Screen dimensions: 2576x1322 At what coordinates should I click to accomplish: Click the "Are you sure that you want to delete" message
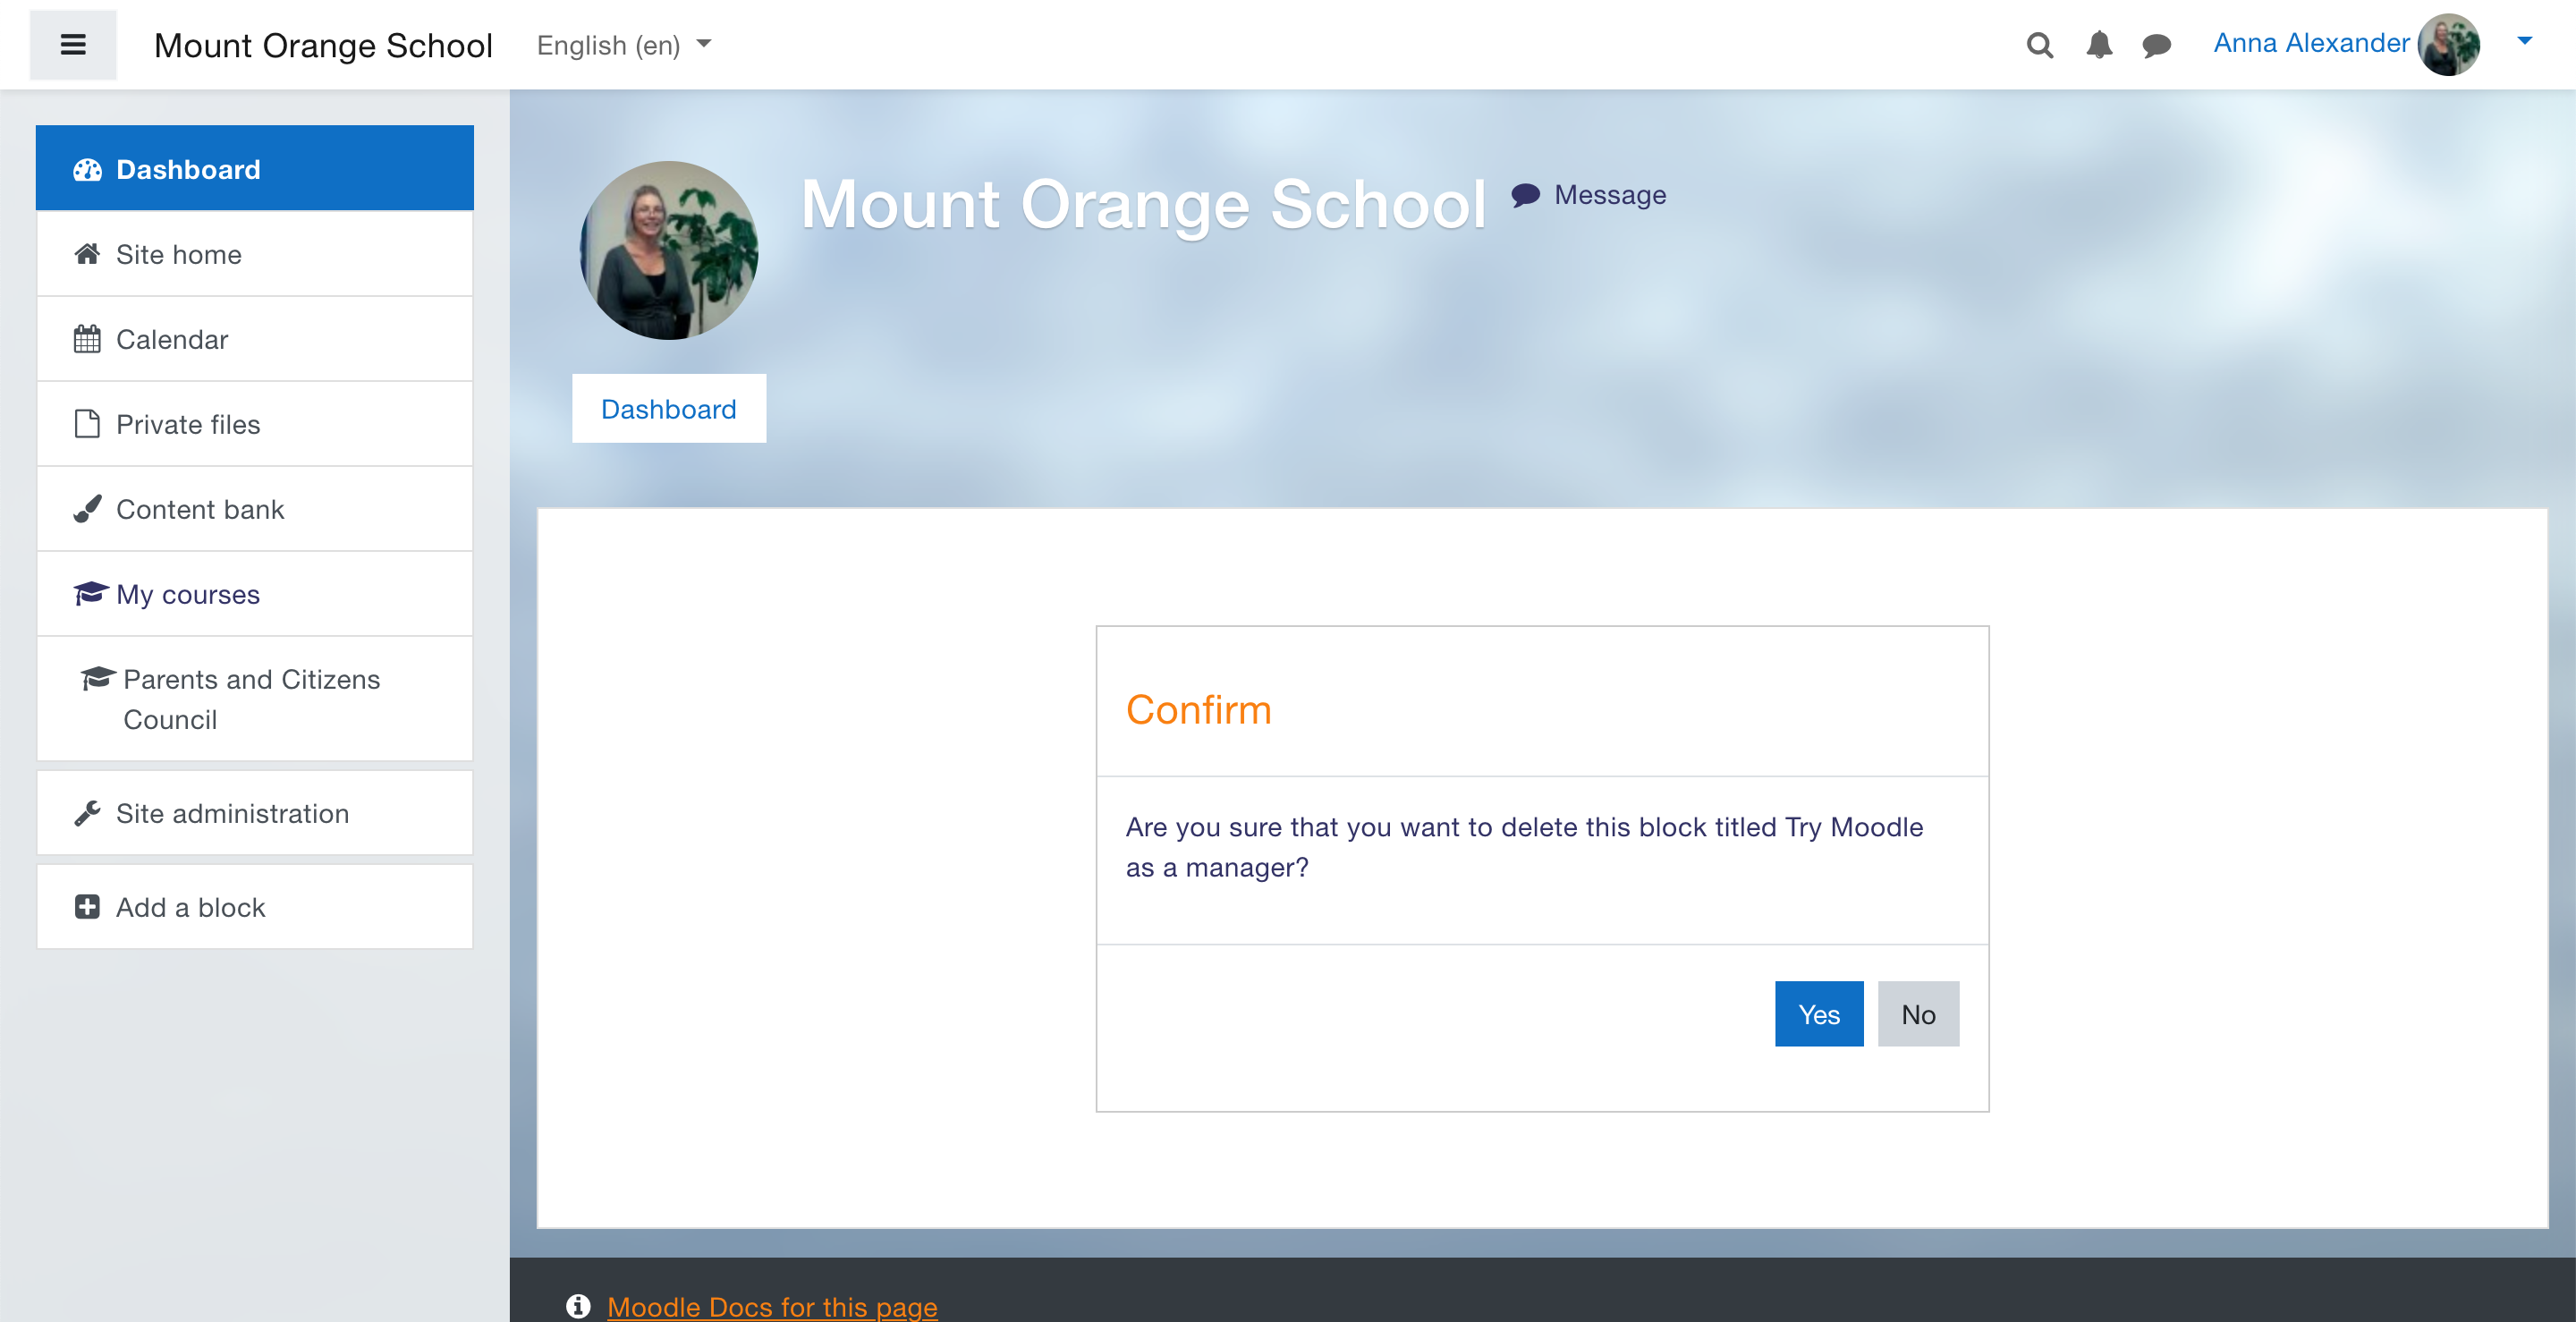coord(1524,847)
